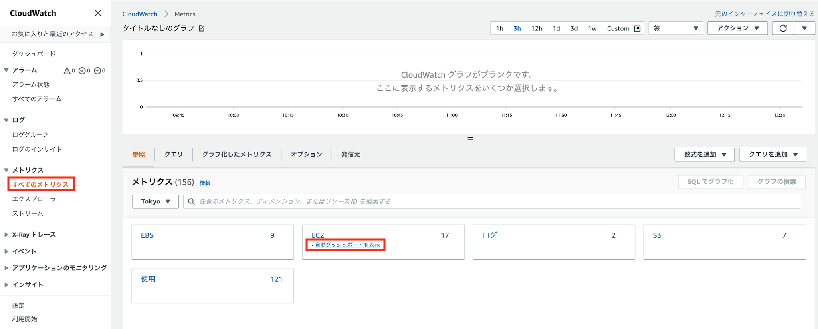Click the 情報 link beside メトリクス
Image resolution: width=818 pixels, height=329 pixels.
205,183
